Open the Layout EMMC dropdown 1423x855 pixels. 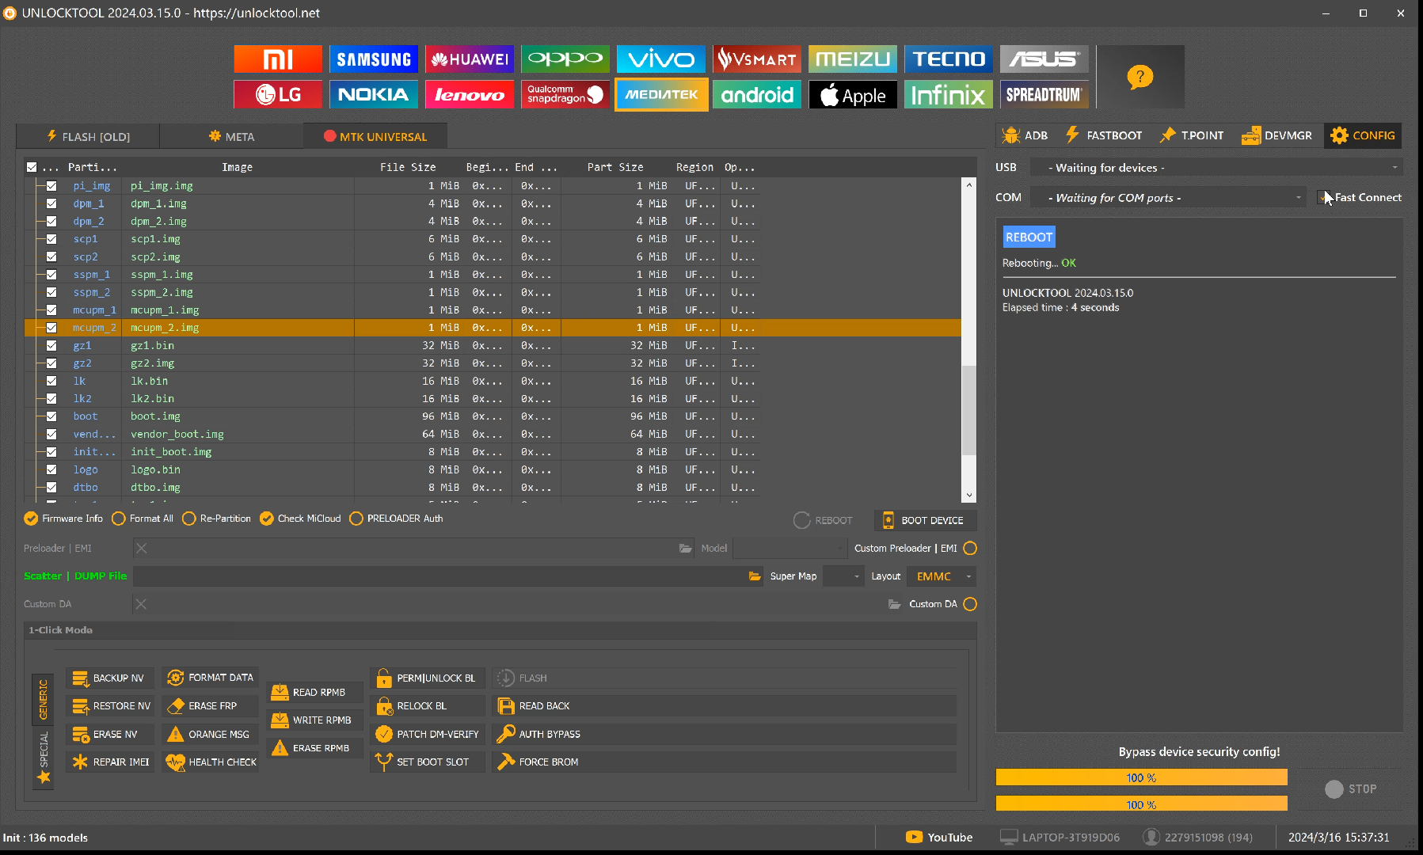pyautogui.click(x=942, y=576)
